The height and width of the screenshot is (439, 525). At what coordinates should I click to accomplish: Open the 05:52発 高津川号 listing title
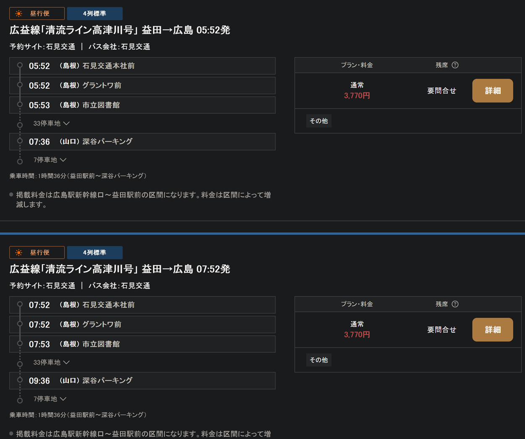[x=120, y=30]
